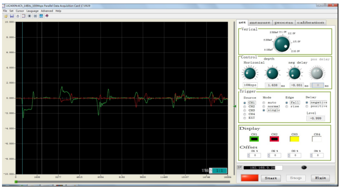Open file with the folder toolbar icon
The width and height of the screenshot is (341, 188).
[6, 16]
